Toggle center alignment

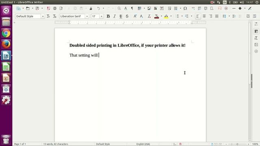click(x=204, y=16)
